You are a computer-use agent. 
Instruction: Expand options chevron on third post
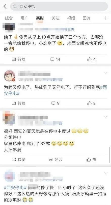[106, 117]
